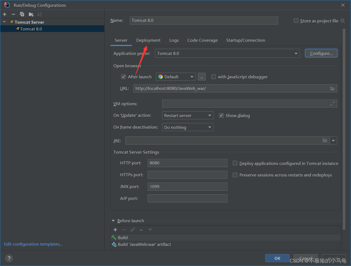The width and height of the screenshot is (351, 266).
Task: Select Tomcat 8.0 configuration in tree
Action: [52, 29]
